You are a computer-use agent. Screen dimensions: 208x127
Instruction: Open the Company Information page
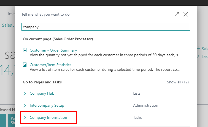pos(48,118)
